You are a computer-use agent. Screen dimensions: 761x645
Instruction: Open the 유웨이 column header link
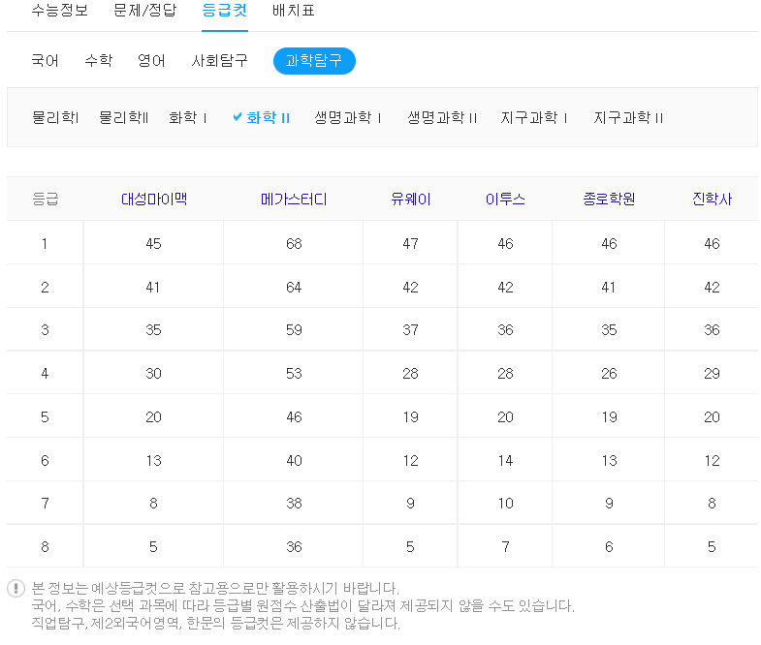click(411, 199)
